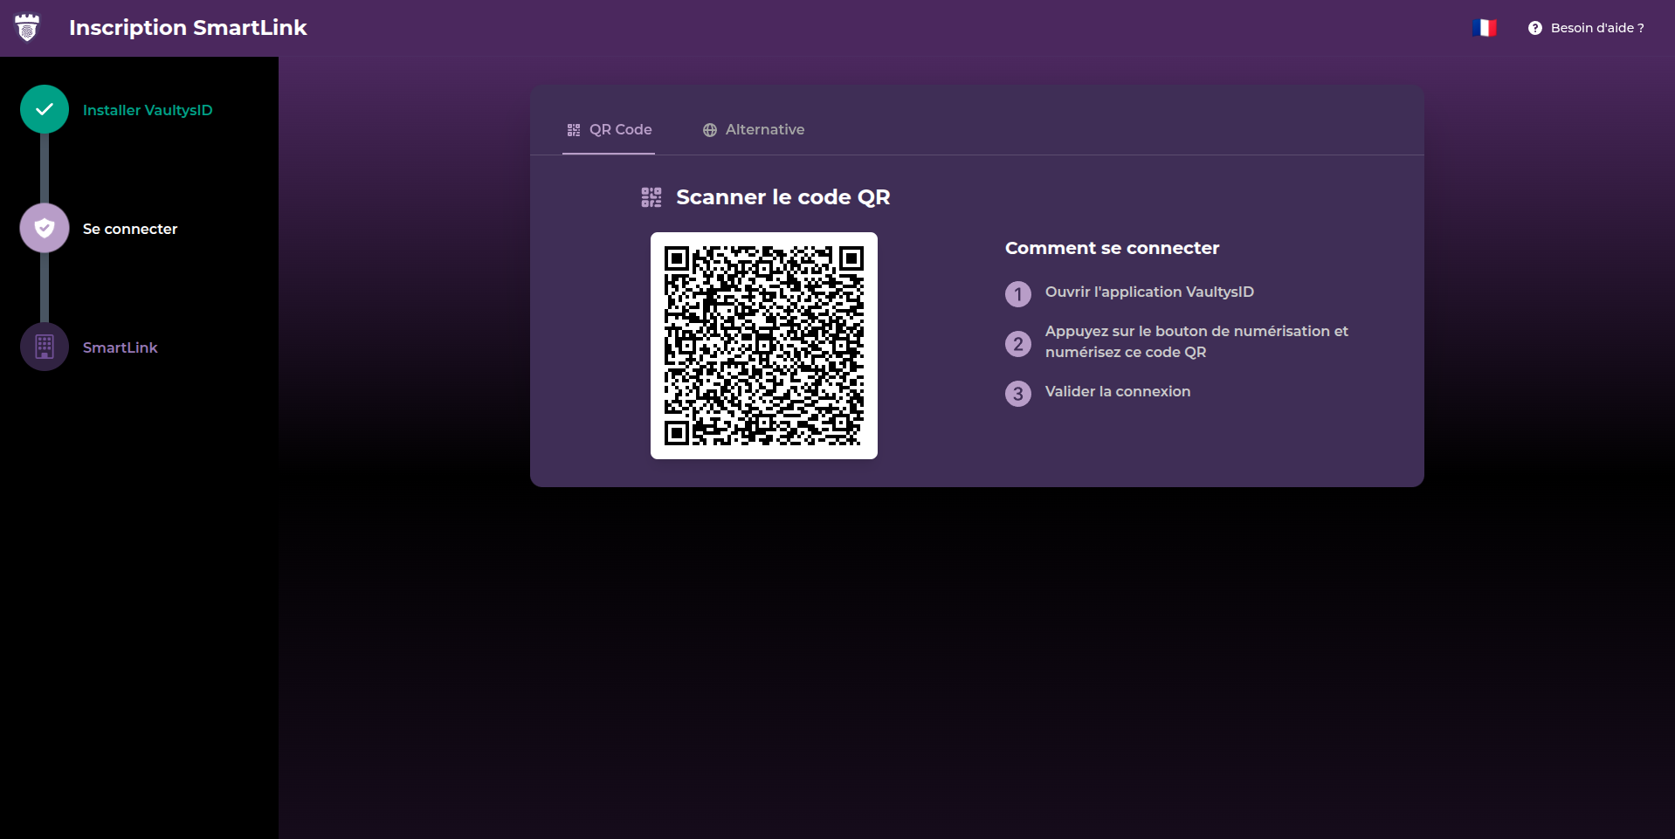Click the globe icon on the Alternative tab

click(x=708, y=129)
